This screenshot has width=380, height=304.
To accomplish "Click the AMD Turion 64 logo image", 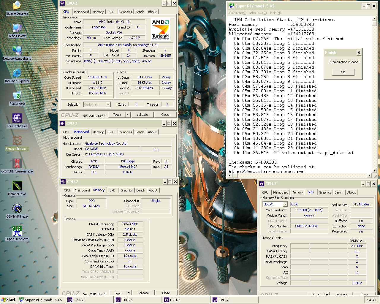I will [160, 29].
